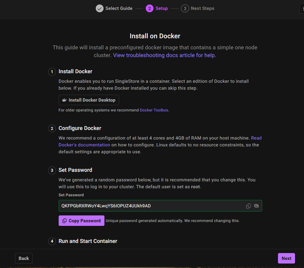304x268 pixels.
Task: Select the Setup step label
Action: pos(162,9)
